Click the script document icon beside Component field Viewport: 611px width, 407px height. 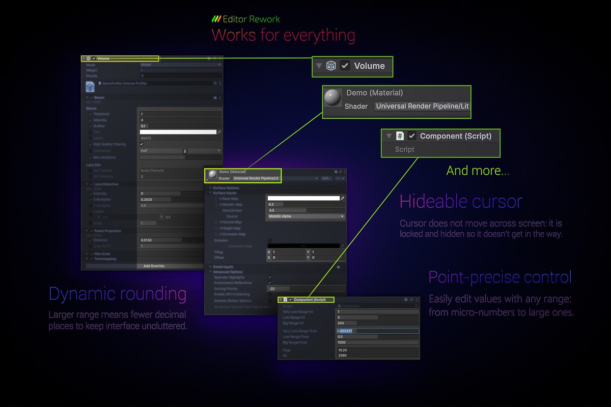coord(339,305)
